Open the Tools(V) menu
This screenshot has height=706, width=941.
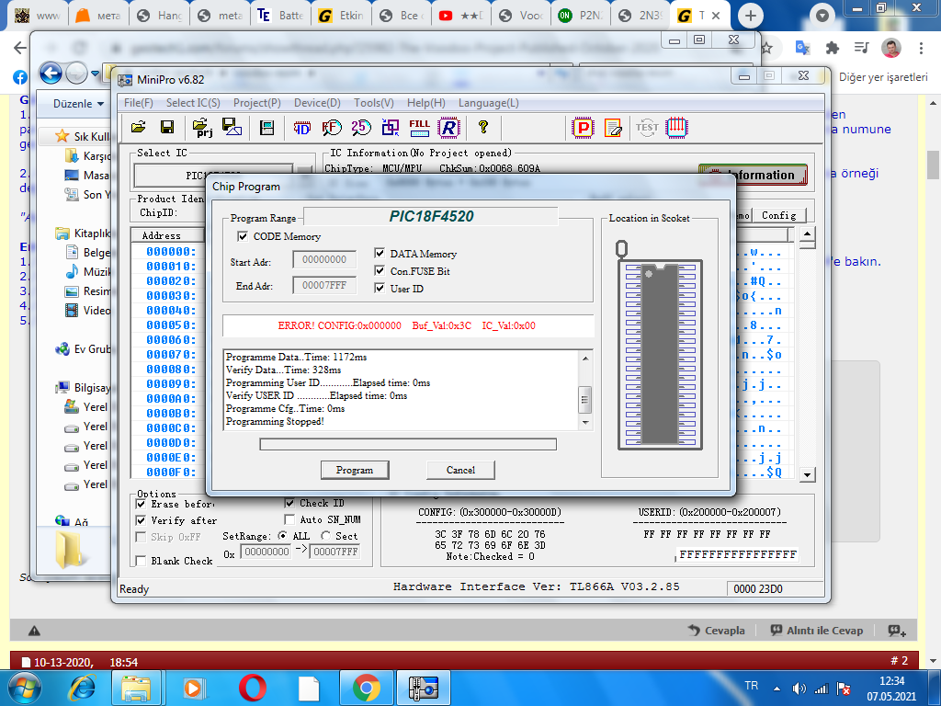pos(373,103)
